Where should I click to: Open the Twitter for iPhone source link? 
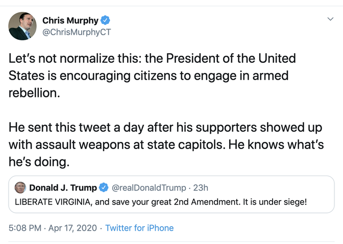tap(139, 228)
